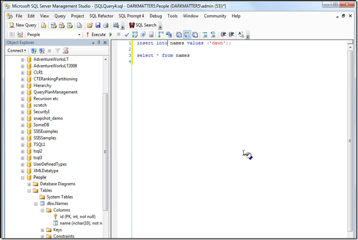
Task: Toggle Include Client Statistics
Action: click(169, 35)
